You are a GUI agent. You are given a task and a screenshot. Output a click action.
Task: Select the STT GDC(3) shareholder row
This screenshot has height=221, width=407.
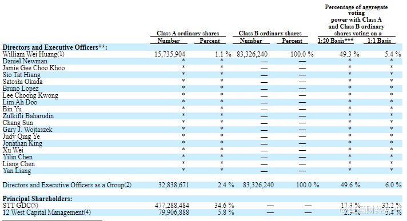[202, 206]
